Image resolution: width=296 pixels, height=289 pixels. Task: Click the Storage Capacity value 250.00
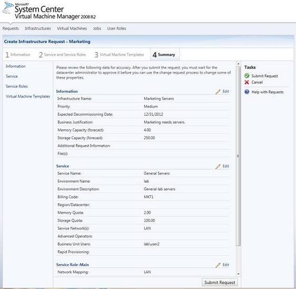pyautogui.click(x=150, y=138)
